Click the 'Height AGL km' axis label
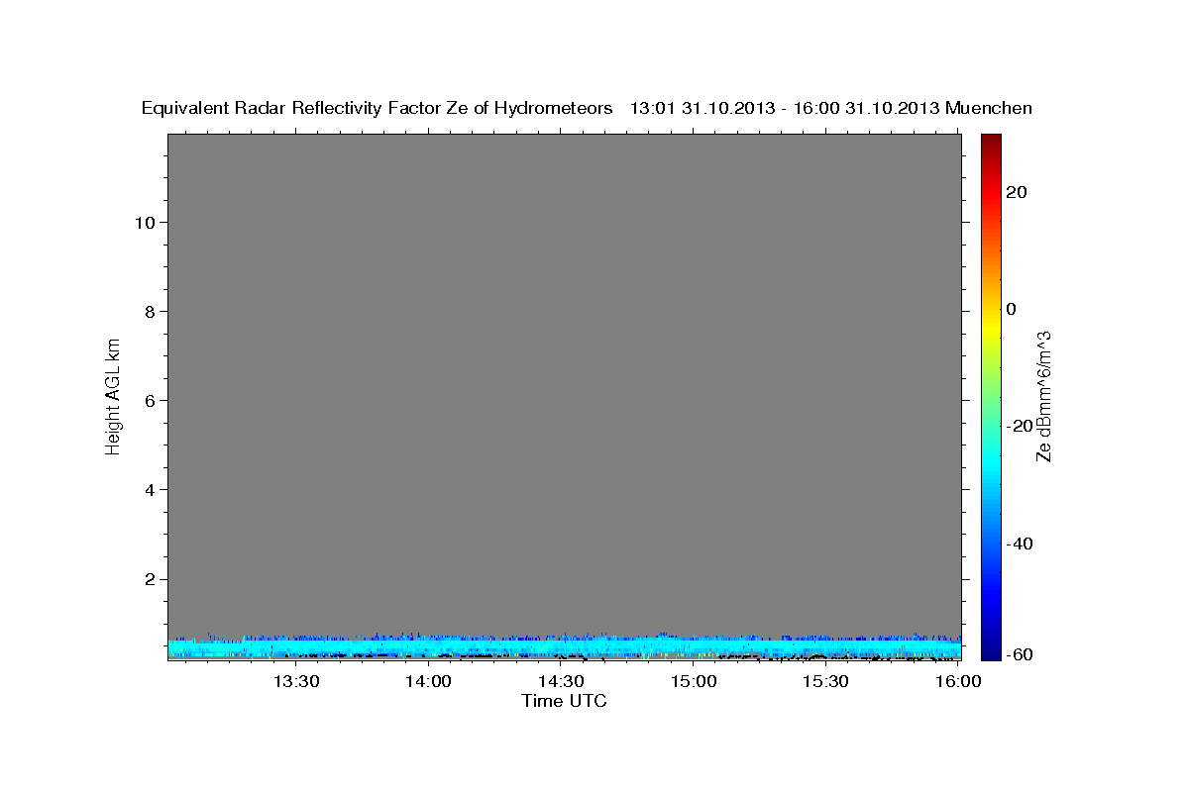The height and width of the screenshot is (792, 1189). [114, 395]
